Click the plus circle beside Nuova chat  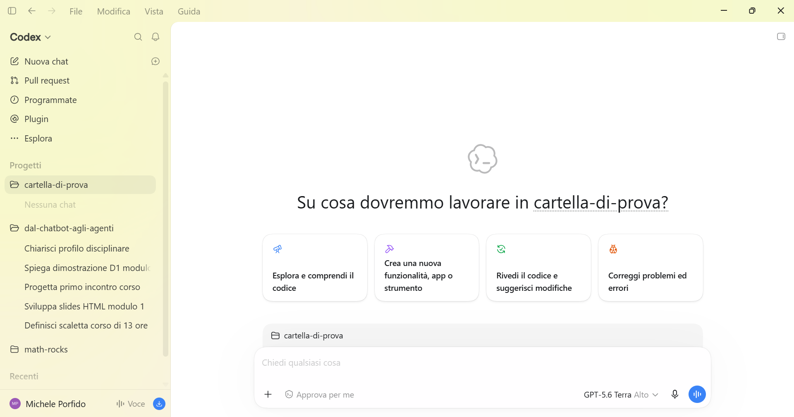click(x=155, y=61)
